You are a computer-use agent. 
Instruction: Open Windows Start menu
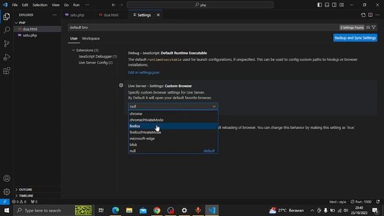[x=7, y=211]
